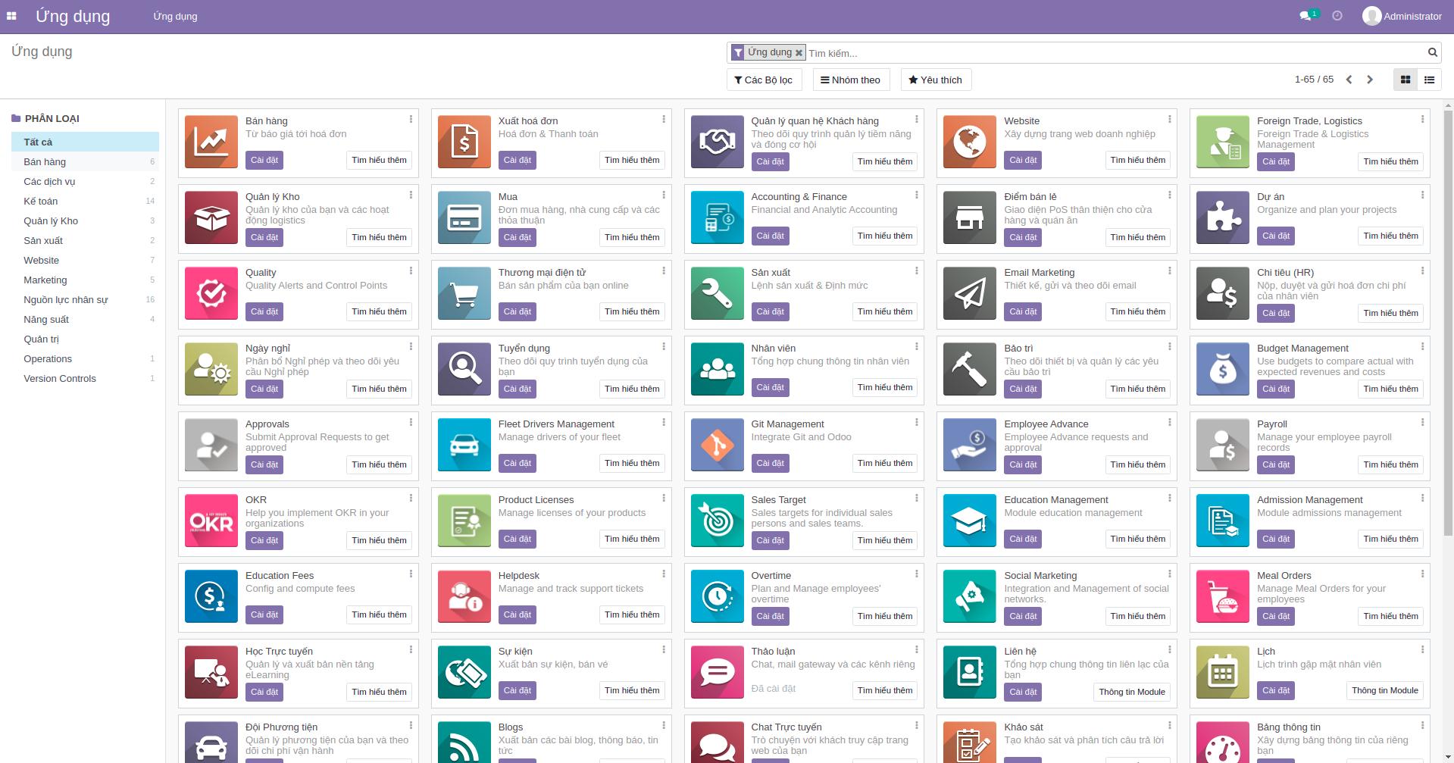Click the Quản lý Kho box icon

pyautogui.click(x=211, y=217)
